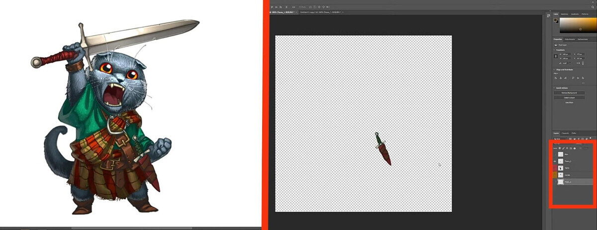Open the layer filter Kind dropdown

[560, 139]
